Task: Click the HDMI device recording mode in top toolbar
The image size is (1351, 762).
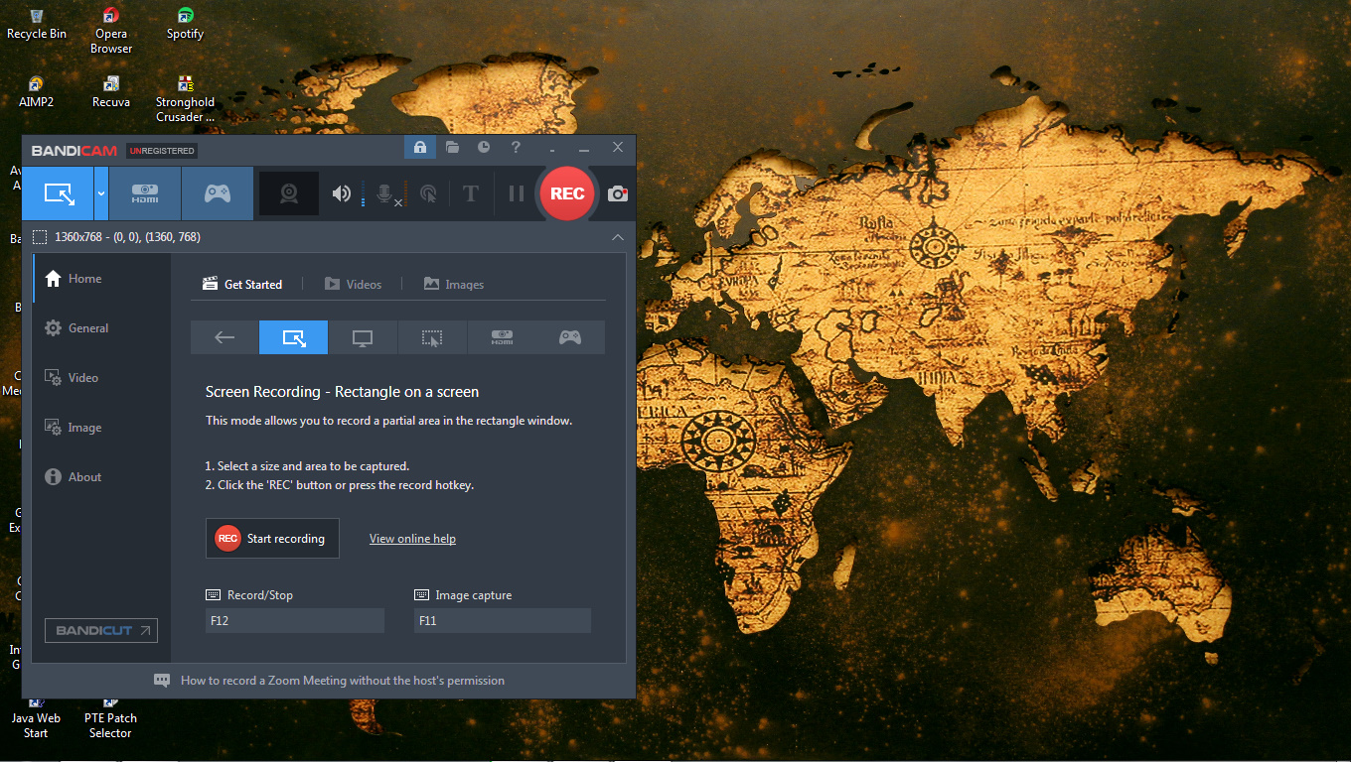Action: point(145,193)
